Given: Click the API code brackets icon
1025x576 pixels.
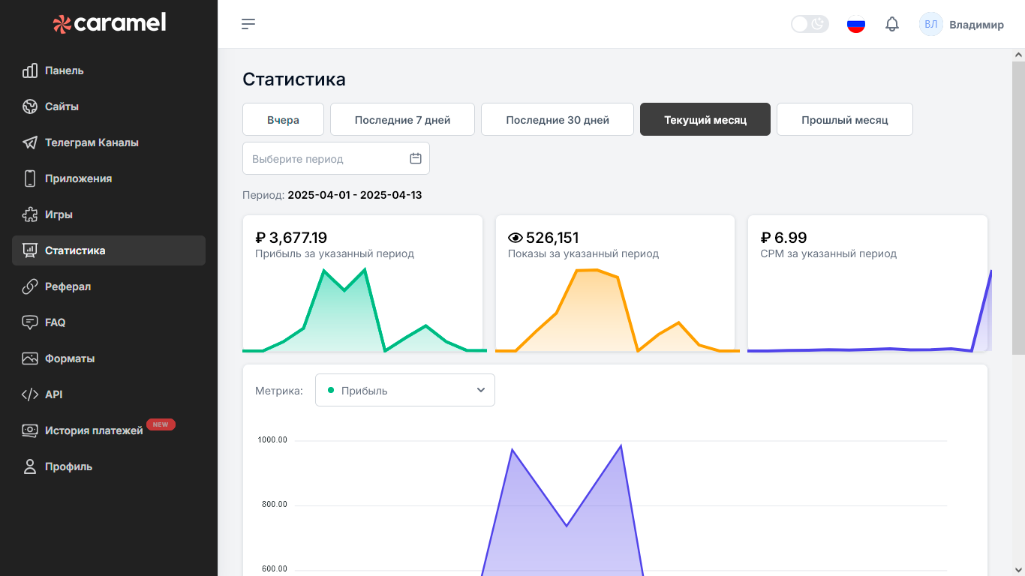Looking at the screenshot, I should [x=30, y=394].
